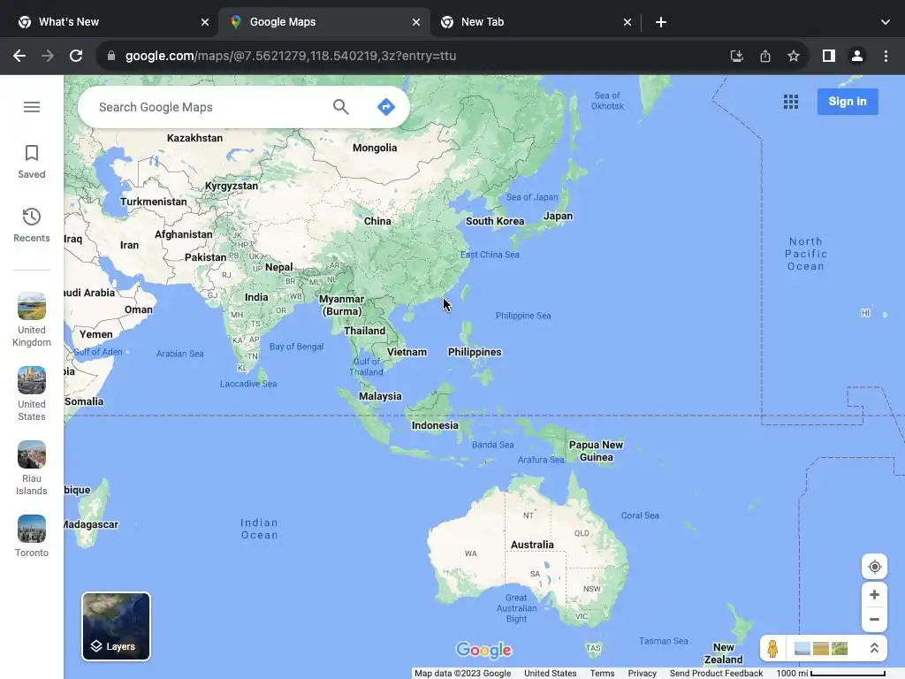Click the Madagascar map label

click(91, 524)
